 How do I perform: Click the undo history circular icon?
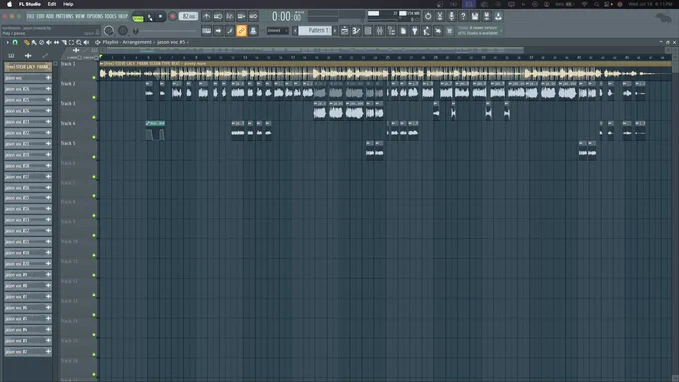428,16
